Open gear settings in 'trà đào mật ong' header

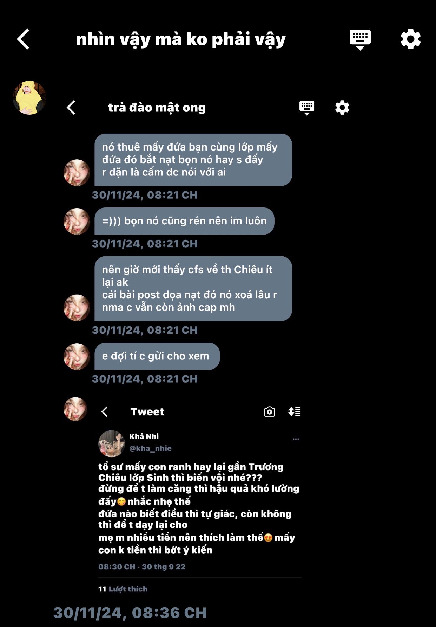[342, 108]
